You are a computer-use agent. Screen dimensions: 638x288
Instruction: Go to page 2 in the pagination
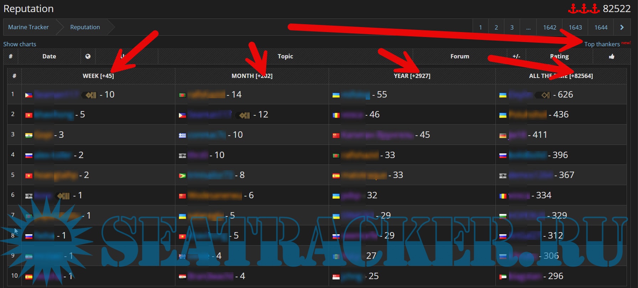pos(496,27)
